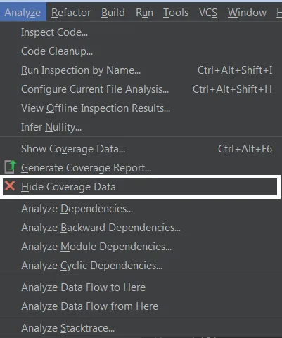Image resolution: width=282 pixels, height=338 pixels.
Task: Open the Window menu
Action: (x=247, y=13)
